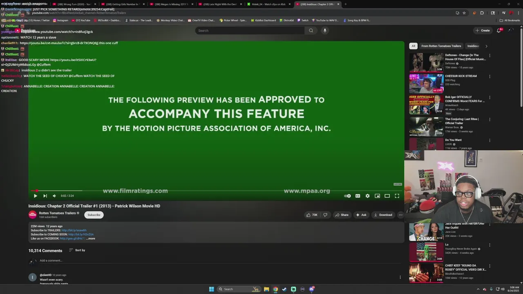Screen dimensions: 523x294
Task: Open Sort by comments dropdown
Action: 77,250
